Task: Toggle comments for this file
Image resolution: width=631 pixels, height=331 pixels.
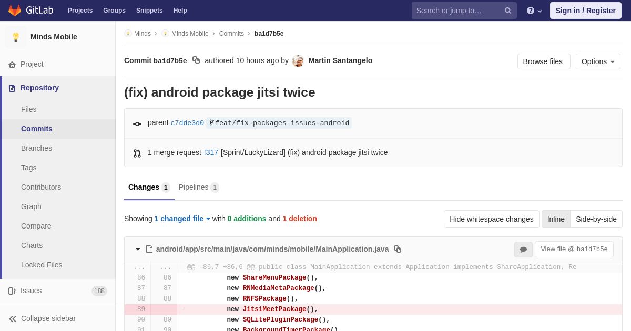Action: coord(523,250)
